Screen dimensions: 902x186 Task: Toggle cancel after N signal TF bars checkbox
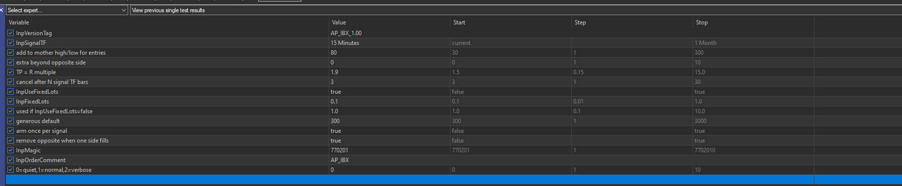pyautogui.click(x=11, y=82)
